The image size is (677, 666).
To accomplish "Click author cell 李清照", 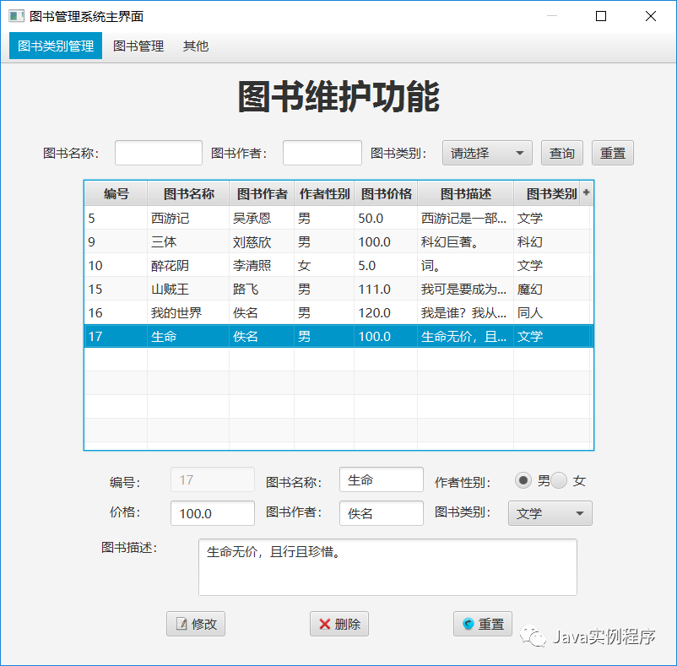I will [x=262, y=265].
